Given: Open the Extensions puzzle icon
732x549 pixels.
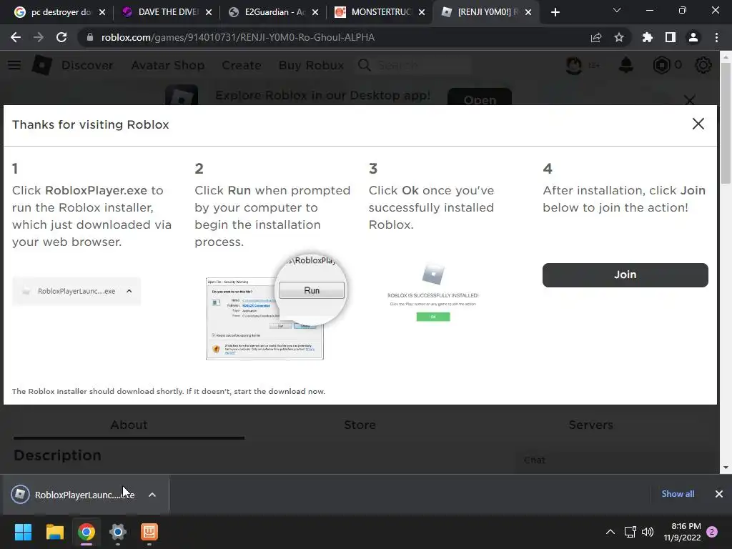Looking at the screenshot, I should tap(648, 37).
